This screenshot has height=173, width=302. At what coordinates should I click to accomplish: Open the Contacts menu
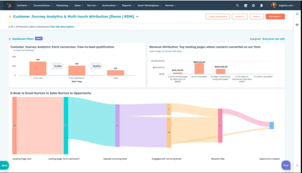pyautogui.click(x=23, y=5)
